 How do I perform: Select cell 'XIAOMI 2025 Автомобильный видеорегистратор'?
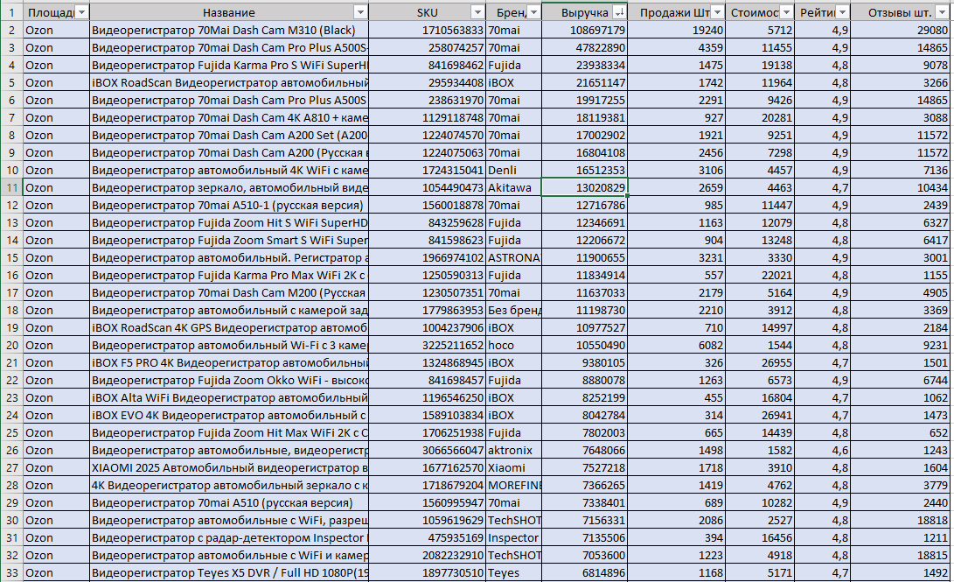(x=229, y=468)
